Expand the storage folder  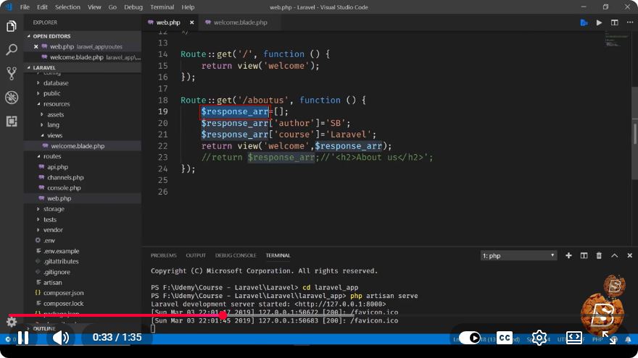54,209
